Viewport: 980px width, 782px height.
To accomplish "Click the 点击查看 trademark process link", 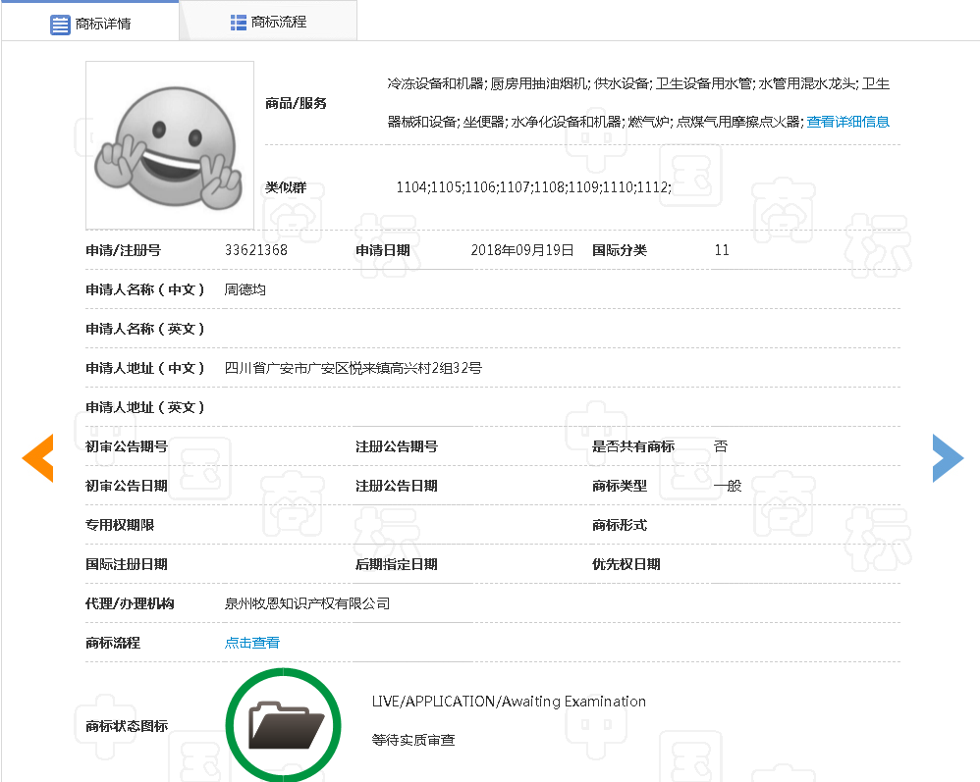I will coord(252,643).
